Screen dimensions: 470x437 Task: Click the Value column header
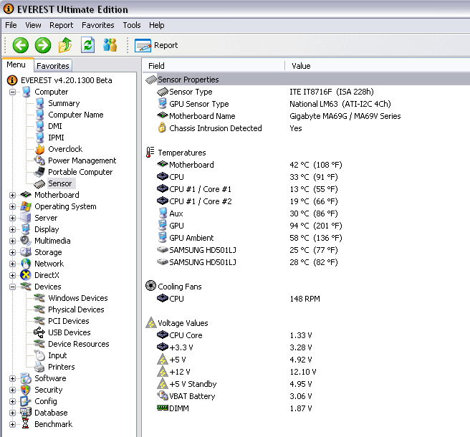[x=378, y=66]
